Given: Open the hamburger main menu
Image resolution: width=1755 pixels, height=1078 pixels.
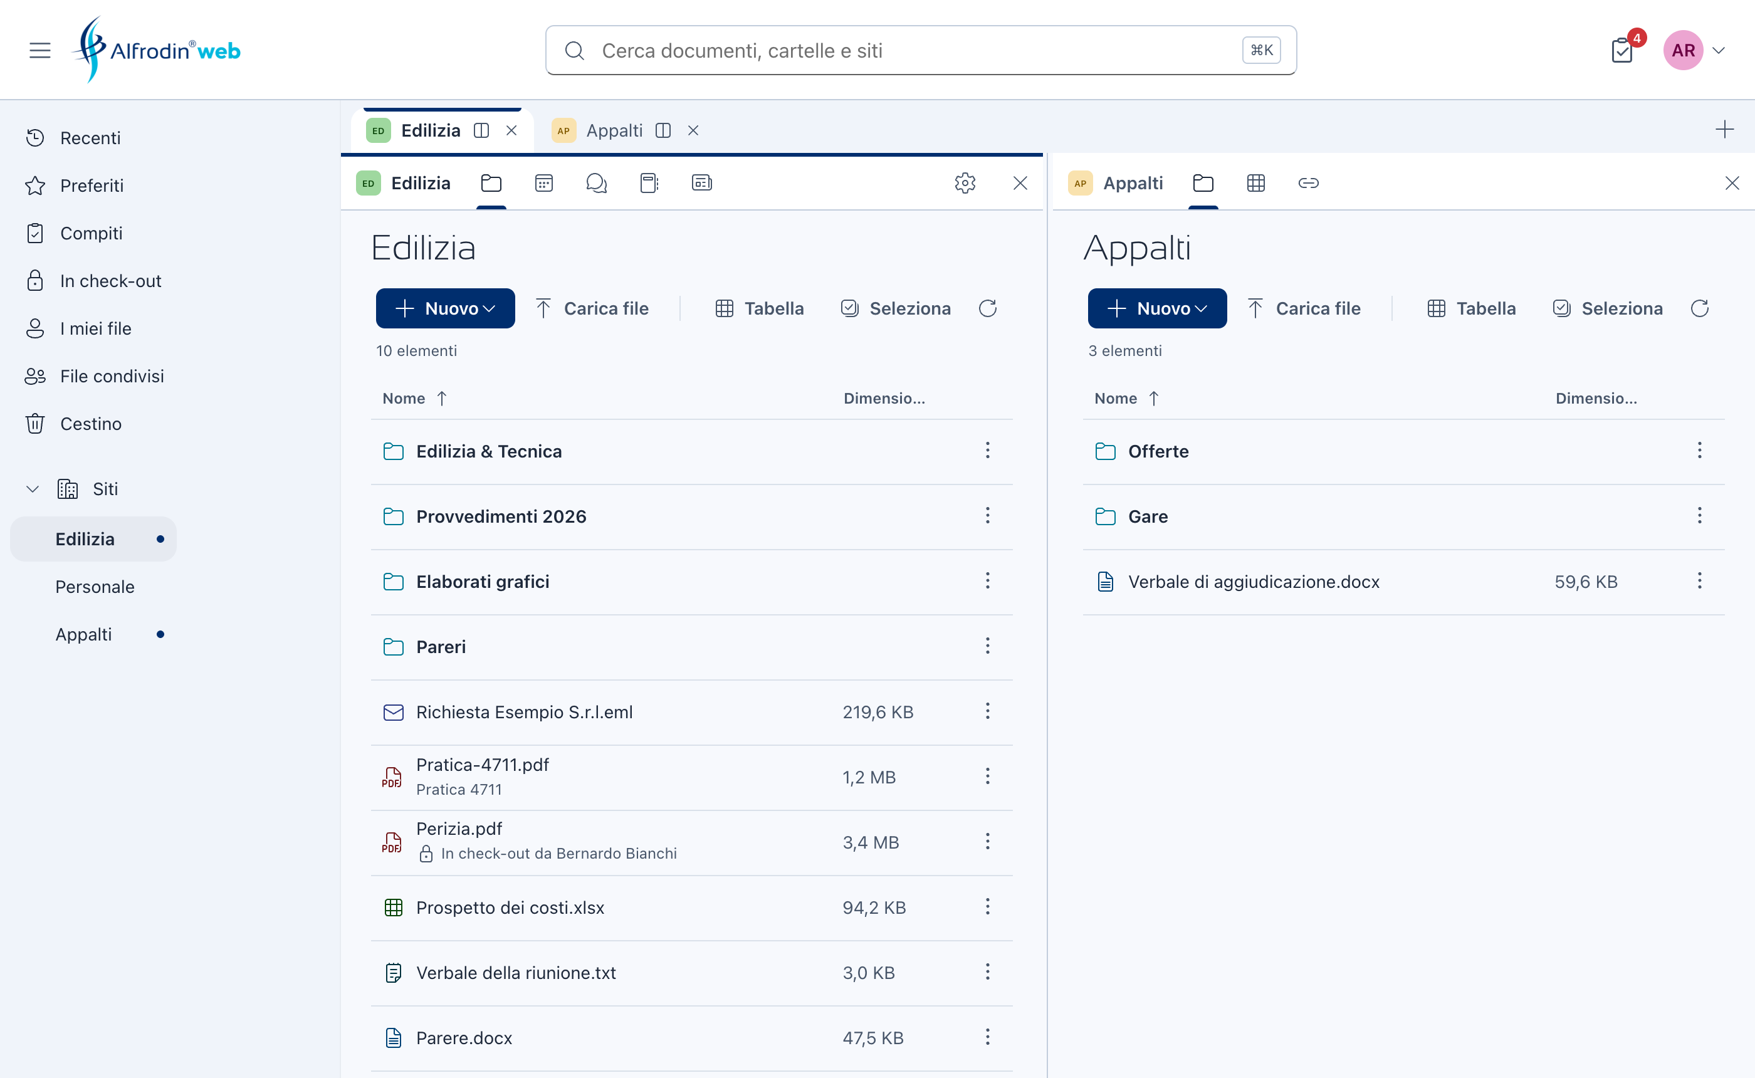Looking at the screenshot, I should click(x=40, y=51).
